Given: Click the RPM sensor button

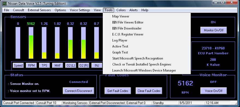Looking at the screenshot, I should (x=31, y=66).
